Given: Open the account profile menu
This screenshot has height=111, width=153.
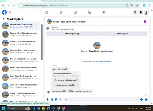Looking at the screenshot, I should coord(147,12).
